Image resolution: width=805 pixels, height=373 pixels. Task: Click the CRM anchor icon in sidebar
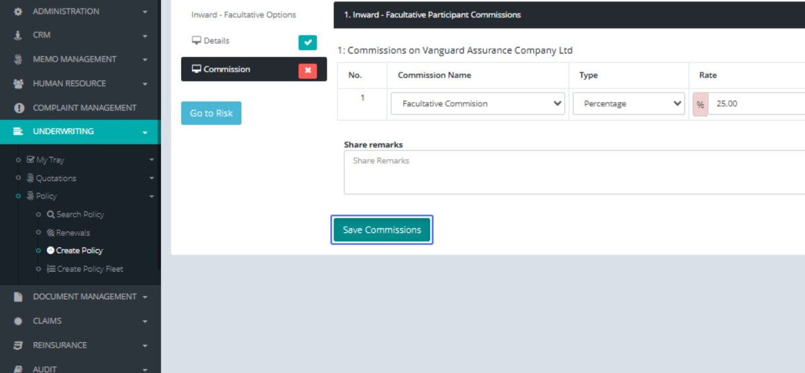pos(18,35)
